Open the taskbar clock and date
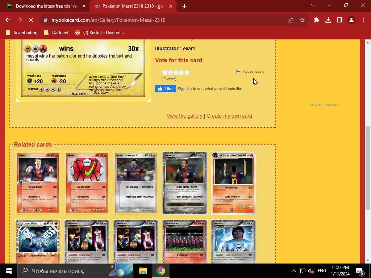Screen dimensions: 371x278 pyautogui.click(x=340, y=271)
